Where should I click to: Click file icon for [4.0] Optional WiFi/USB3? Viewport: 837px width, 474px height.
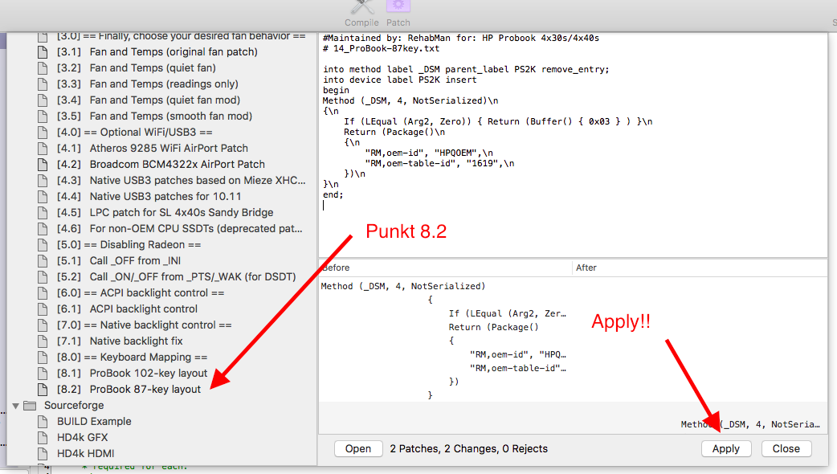(x=43, y=133)
